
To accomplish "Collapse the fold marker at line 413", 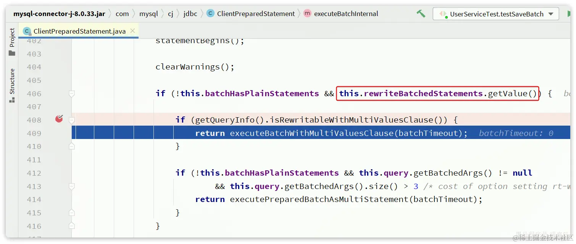I will (x=71, y=186).
